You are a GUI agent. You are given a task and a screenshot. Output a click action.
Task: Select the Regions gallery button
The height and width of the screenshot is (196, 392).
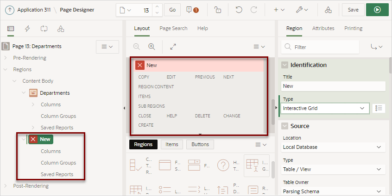click(x=143, y=144)
